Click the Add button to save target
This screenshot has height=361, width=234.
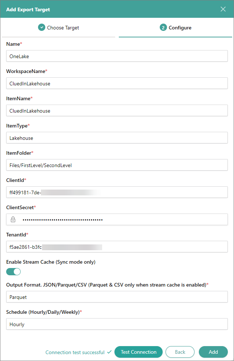[213, 352]
